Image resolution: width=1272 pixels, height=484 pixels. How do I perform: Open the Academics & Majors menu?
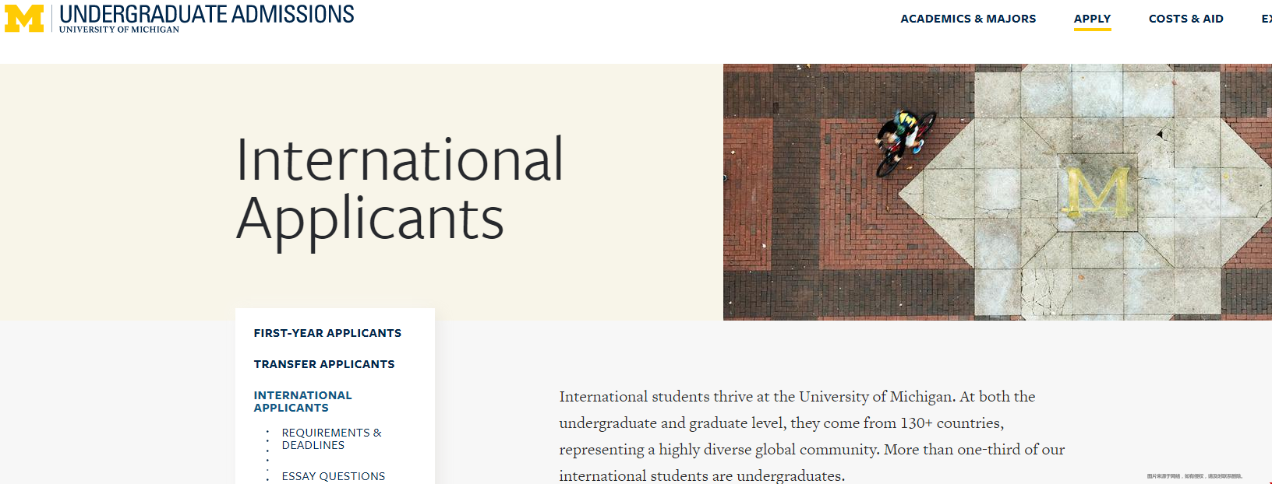[968, 19]
